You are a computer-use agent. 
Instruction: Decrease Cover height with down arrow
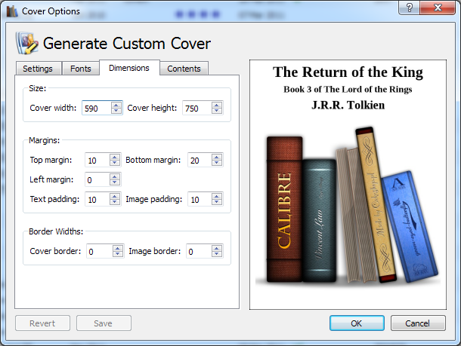coord(217,111)
